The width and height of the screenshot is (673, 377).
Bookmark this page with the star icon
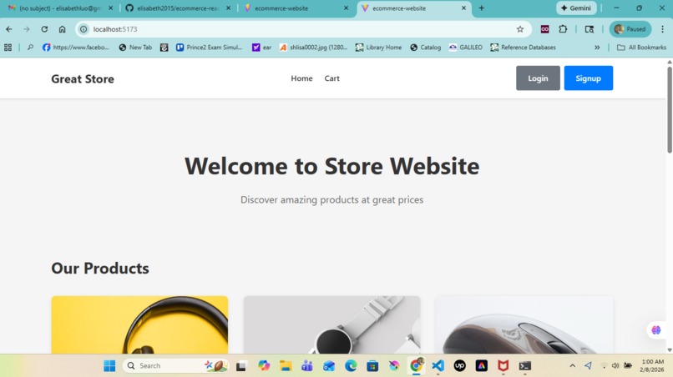pos(519,29)
